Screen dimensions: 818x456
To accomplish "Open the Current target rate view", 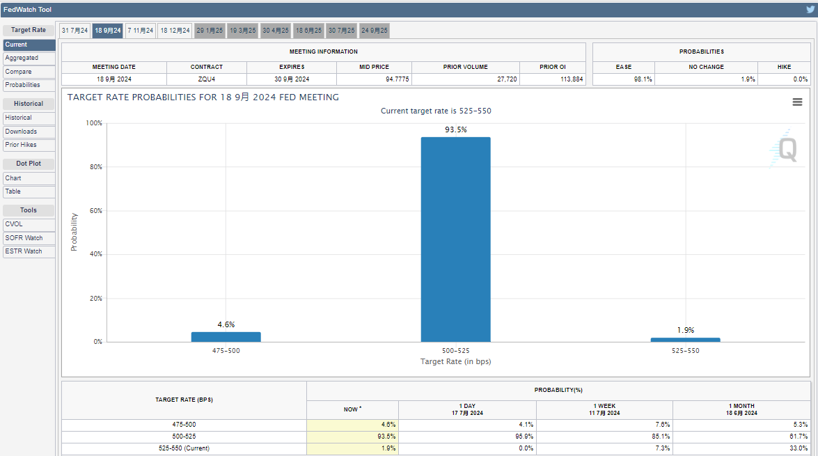I will point(29,45).
